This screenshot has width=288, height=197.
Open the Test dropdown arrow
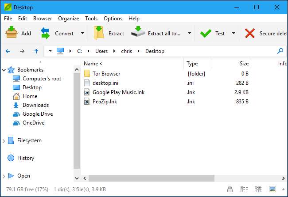coord(234,33)
